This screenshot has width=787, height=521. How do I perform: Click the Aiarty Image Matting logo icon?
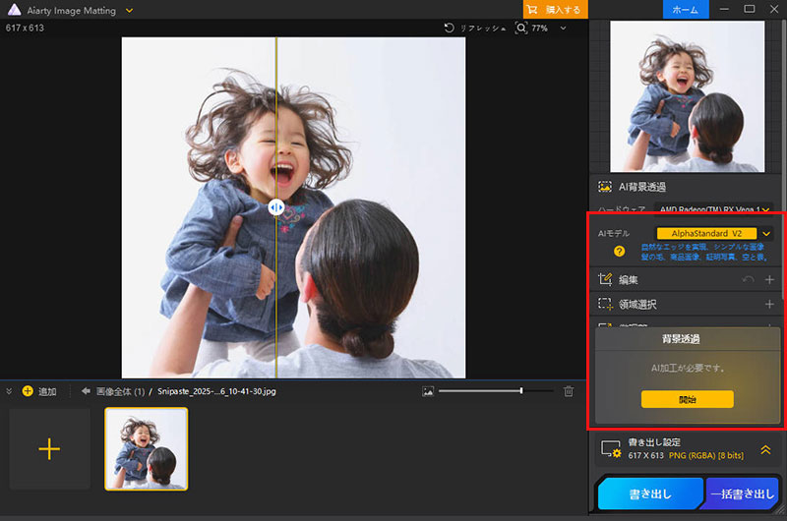point(14,10)
